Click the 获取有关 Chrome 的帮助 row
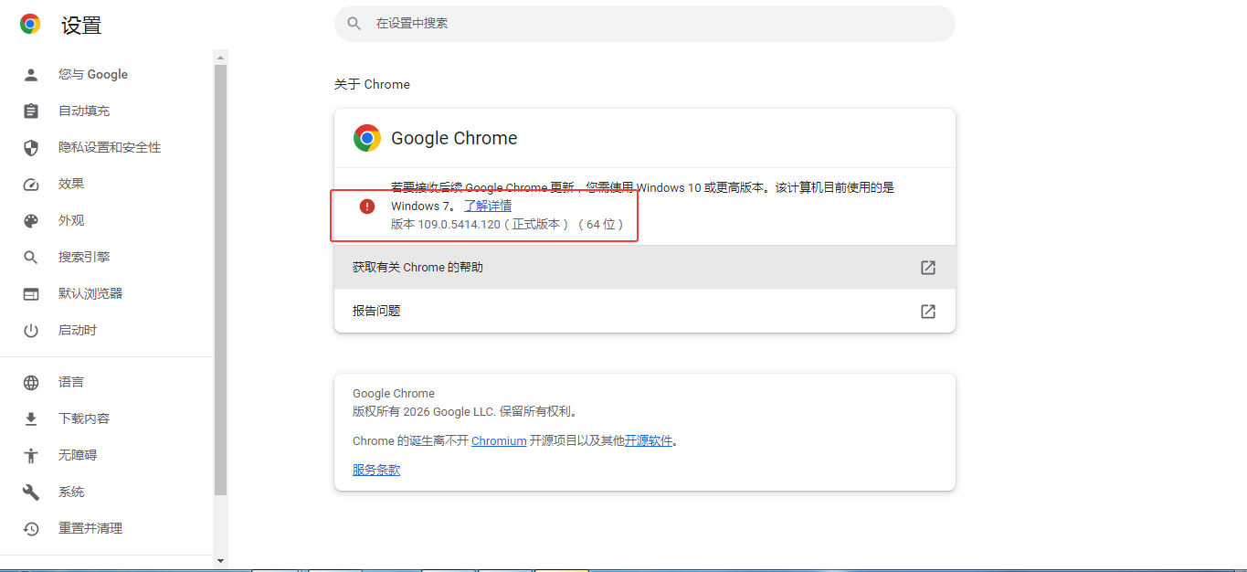 pos(645,268)
